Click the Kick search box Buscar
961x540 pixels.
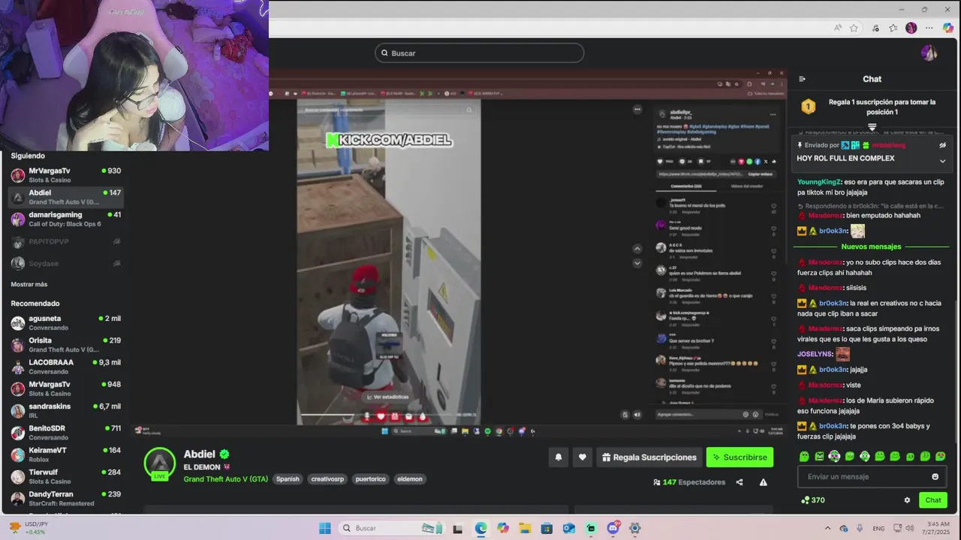pyautogui.click(x=479, y=53)
